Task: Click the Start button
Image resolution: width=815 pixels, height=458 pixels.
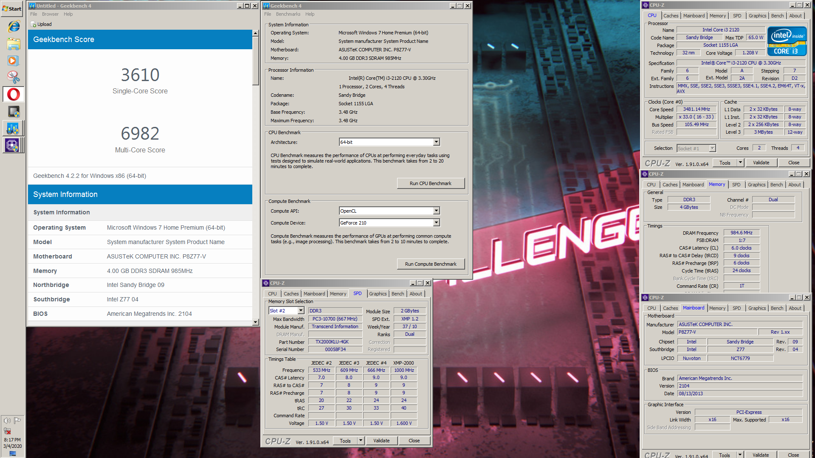Action: (x=12, y=8)
